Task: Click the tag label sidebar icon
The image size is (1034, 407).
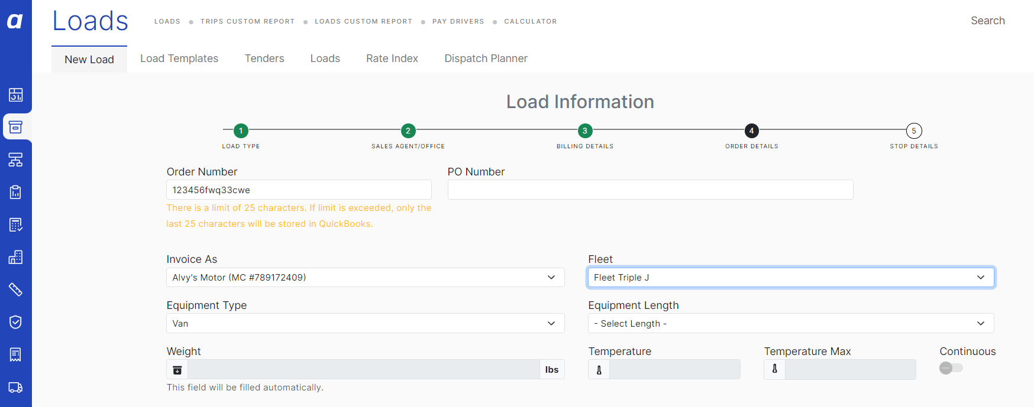Action: pos(15,289)
